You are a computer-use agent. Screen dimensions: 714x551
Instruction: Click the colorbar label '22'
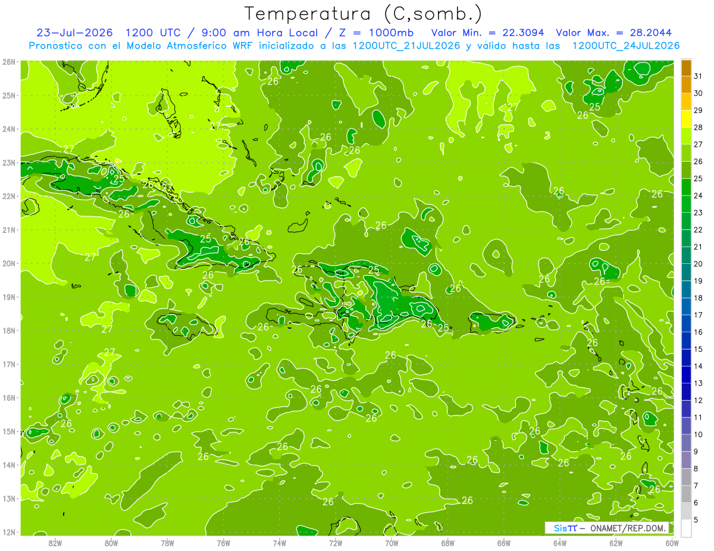[699, 229]
